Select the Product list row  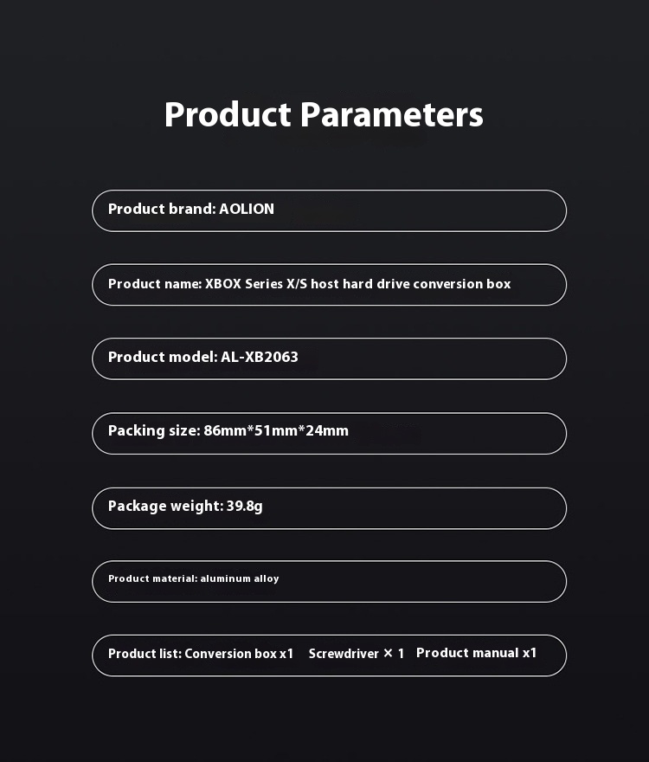point(329,655)
